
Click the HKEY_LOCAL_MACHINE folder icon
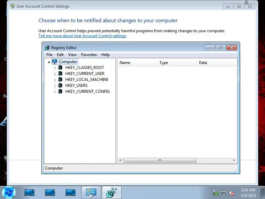pyautogui.click(x=60, y=80)
